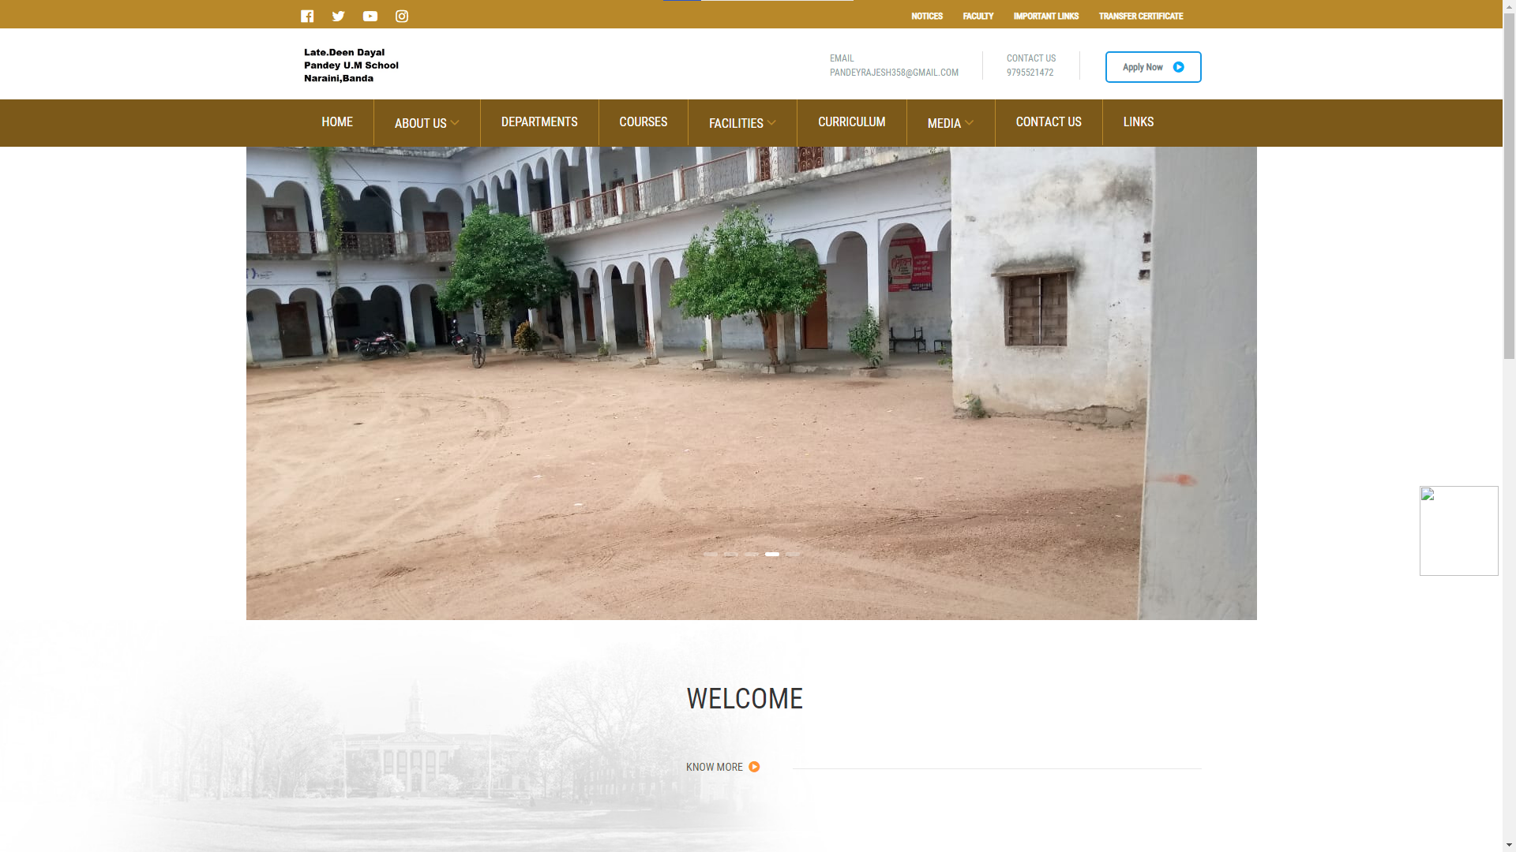The height and width of the screenshot is (852, 1516).
Task: Click the scrollbar up arrow
Action: [1509, 6]
